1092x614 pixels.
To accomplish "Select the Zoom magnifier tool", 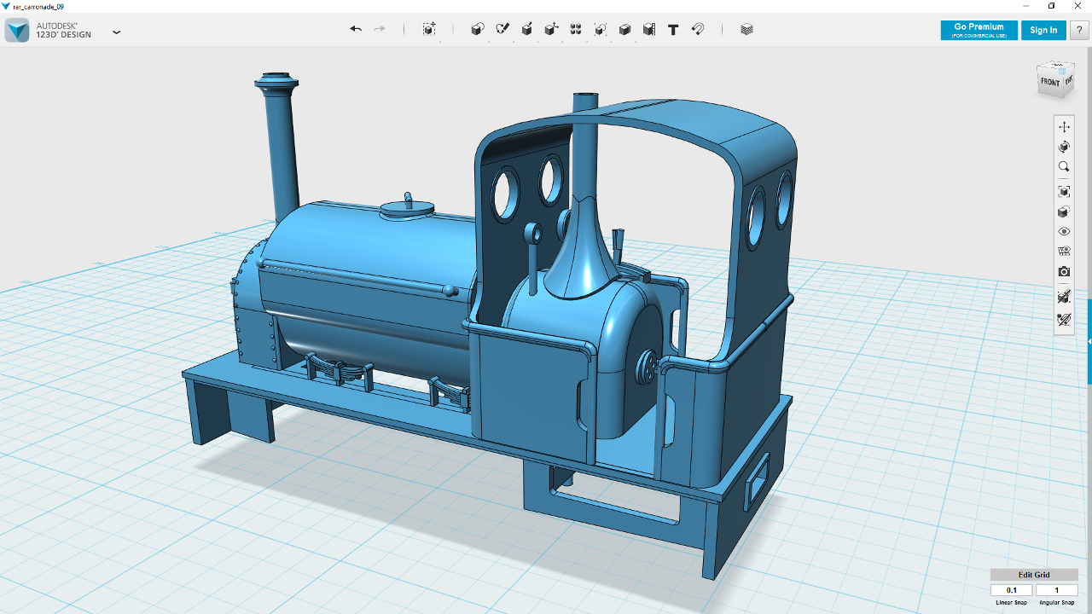I will pyautogui.click(x=1064, y=167).
